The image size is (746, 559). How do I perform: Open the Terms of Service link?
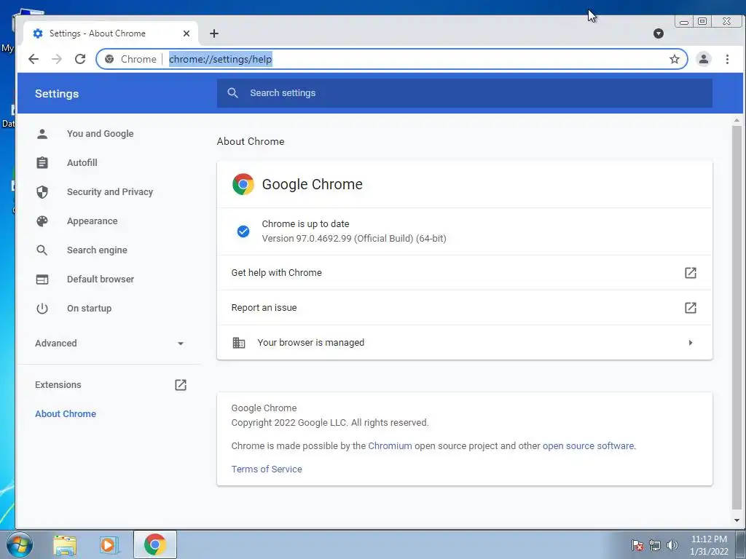[267, 469]
